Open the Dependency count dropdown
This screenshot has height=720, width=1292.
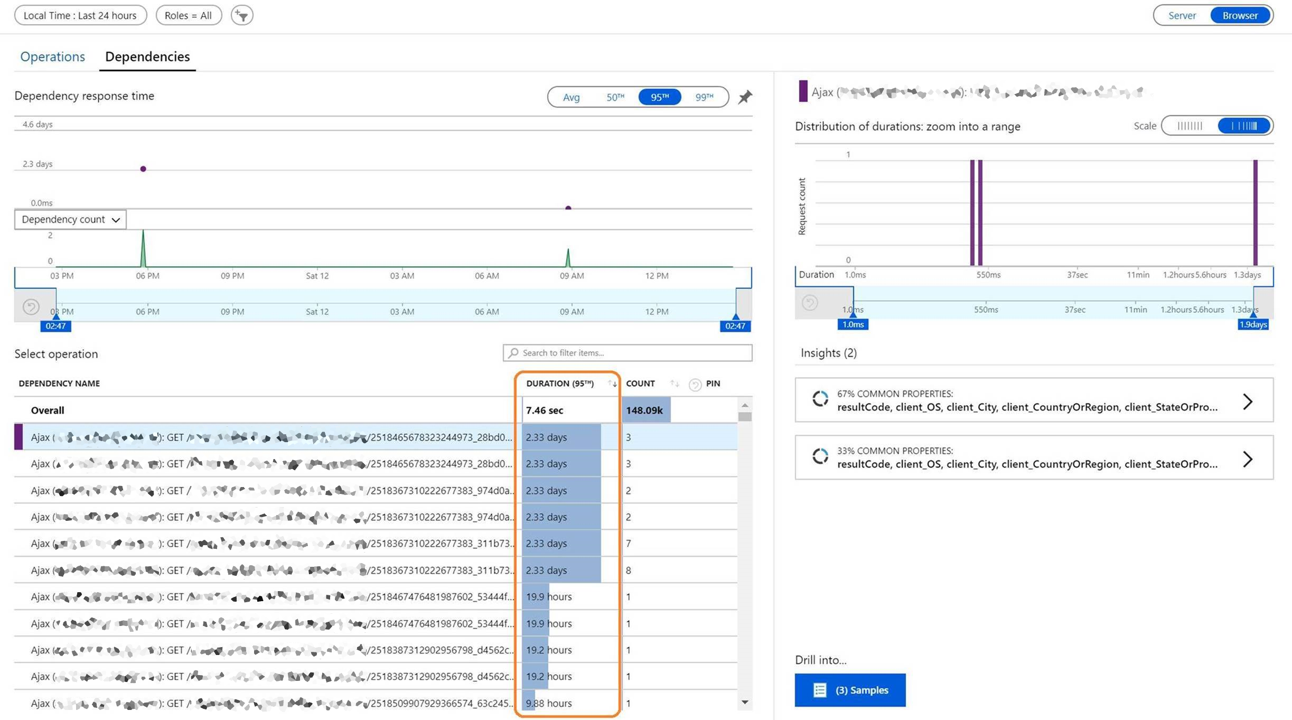70,219
